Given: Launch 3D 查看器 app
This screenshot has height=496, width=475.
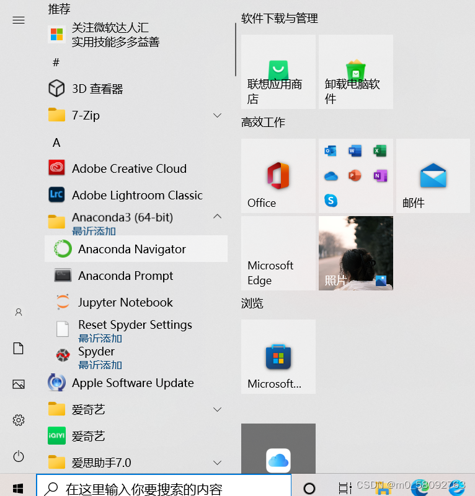Looking at the screenshot, I should 136,89.
